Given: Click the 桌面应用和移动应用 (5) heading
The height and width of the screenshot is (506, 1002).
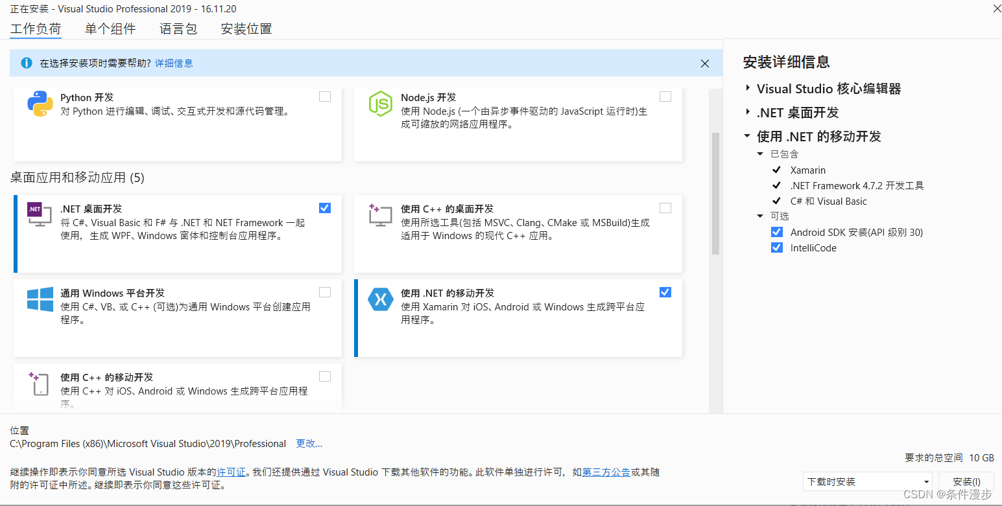Looking at the screenshot, I should (x=77, y=178).
